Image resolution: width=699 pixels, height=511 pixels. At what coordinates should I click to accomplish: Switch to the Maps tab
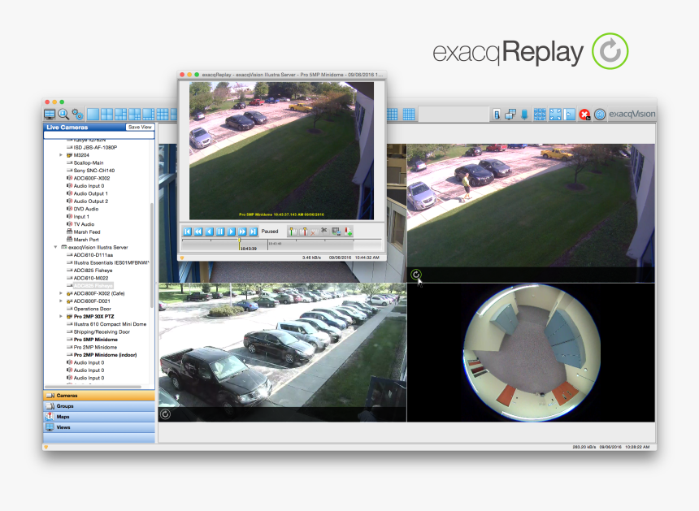click(x=99, y=417)
